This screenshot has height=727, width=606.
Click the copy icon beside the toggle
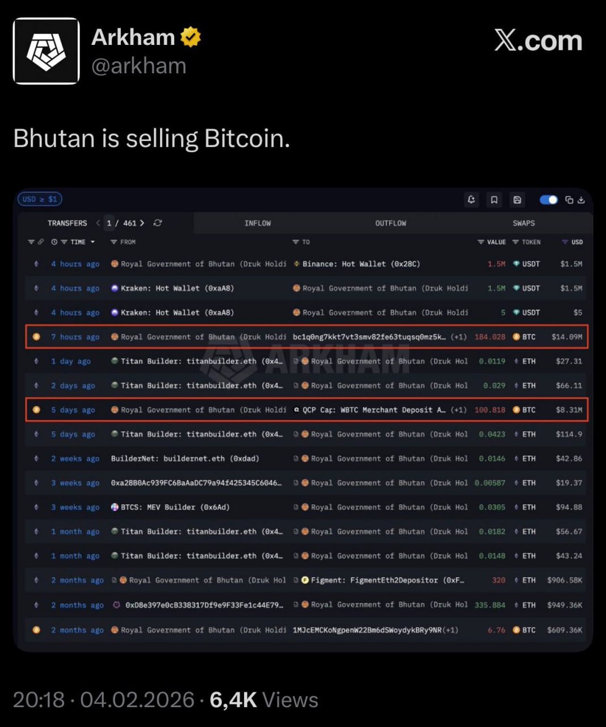pyautogui.click(x=569, y=200)
